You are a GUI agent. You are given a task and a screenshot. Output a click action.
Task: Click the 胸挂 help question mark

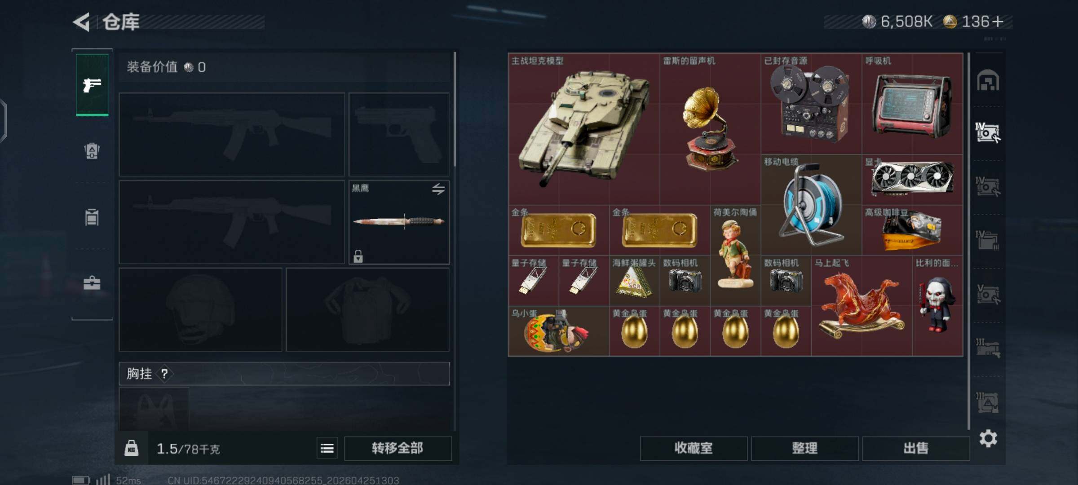[164, 374]
